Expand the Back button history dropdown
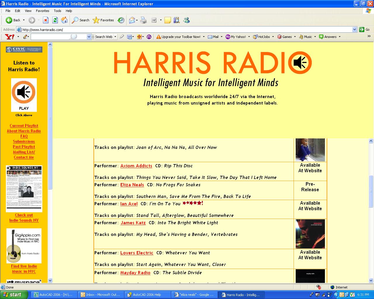This screenshot has height=299, width=374. (x=24, y=20)
